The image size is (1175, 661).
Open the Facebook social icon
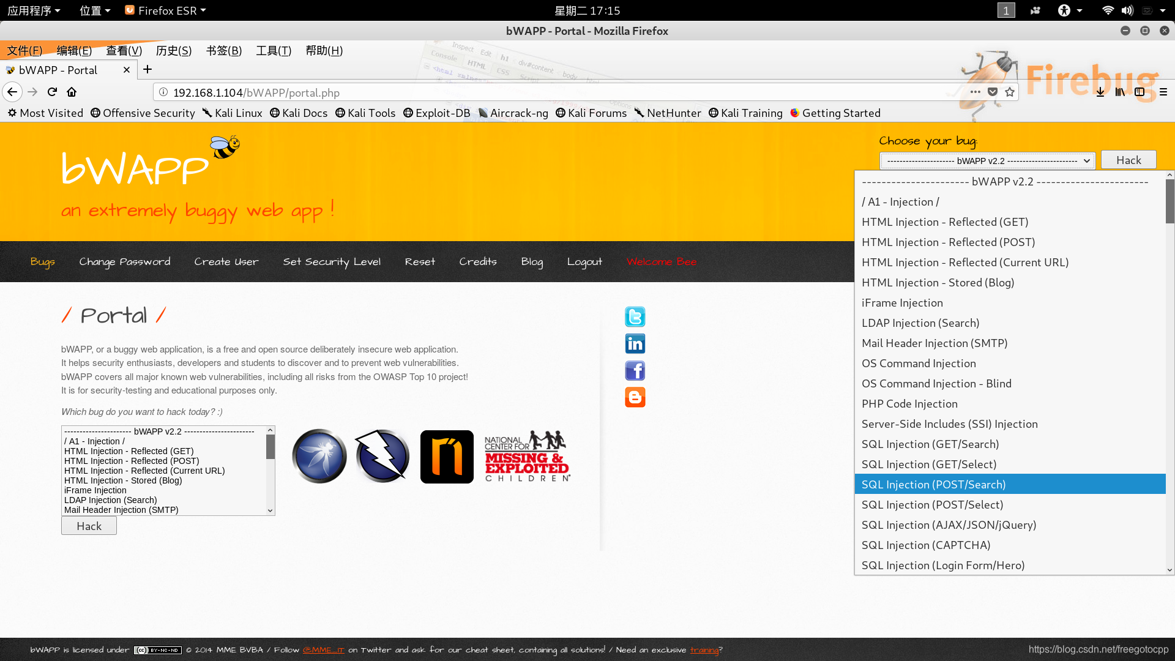point(635,371)
